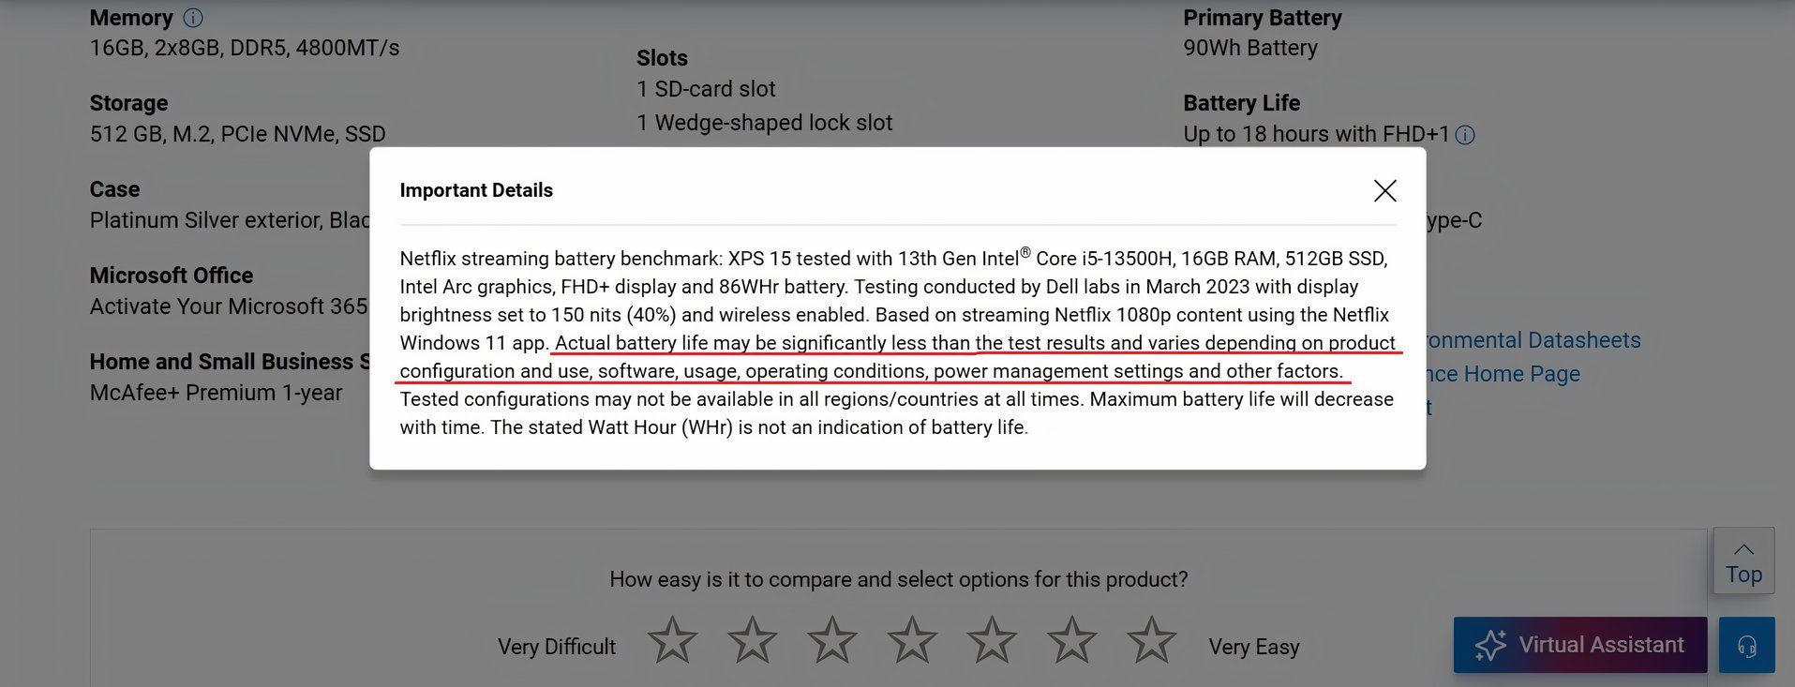Viewport: 1795px width, 687px height.
Task: Jump back using the Top button
Action: (x=1743, y=560)
